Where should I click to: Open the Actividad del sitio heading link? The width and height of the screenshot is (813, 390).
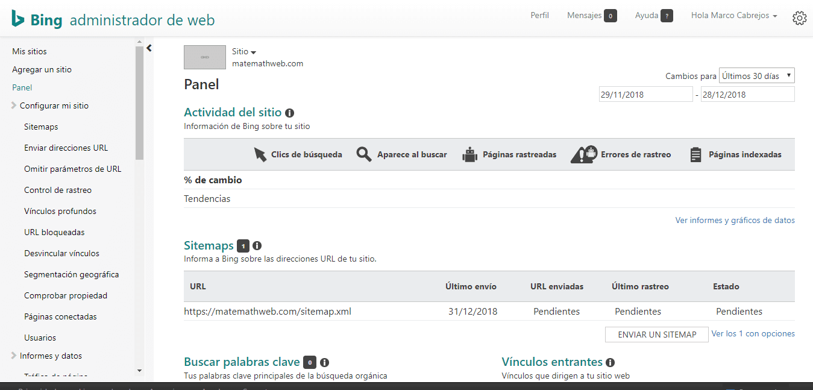click(x=233, y=112)
